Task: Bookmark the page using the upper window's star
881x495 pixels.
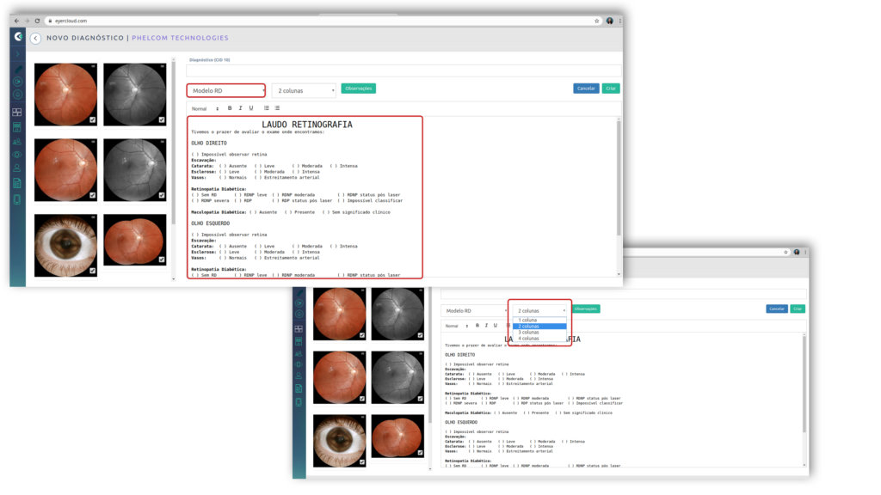Action: pos(597,21)
